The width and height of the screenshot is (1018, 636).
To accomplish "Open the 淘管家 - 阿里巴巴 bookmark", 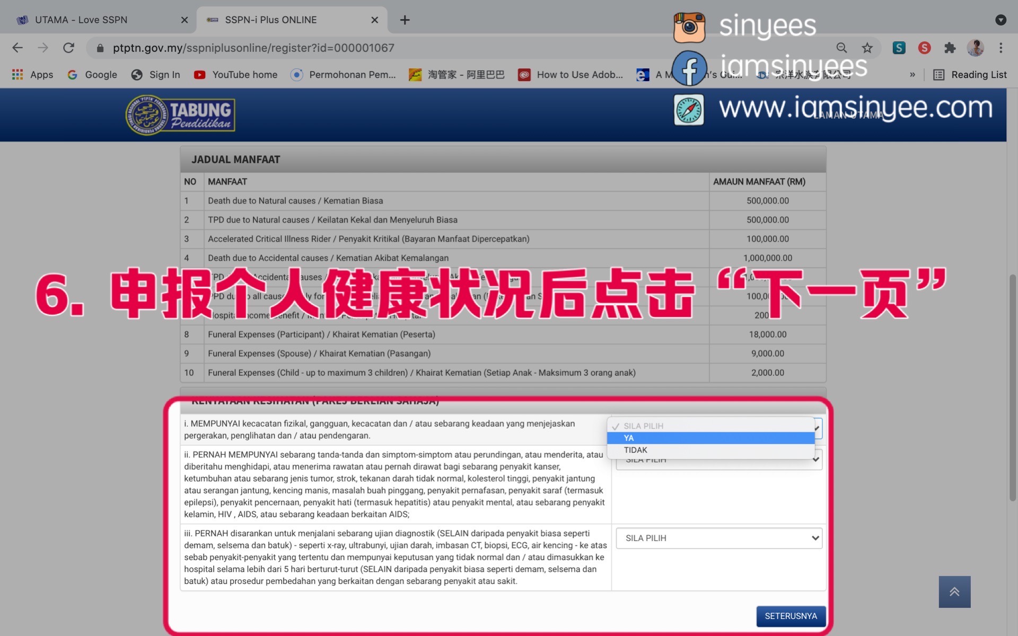I will click(x=457, y=75).
